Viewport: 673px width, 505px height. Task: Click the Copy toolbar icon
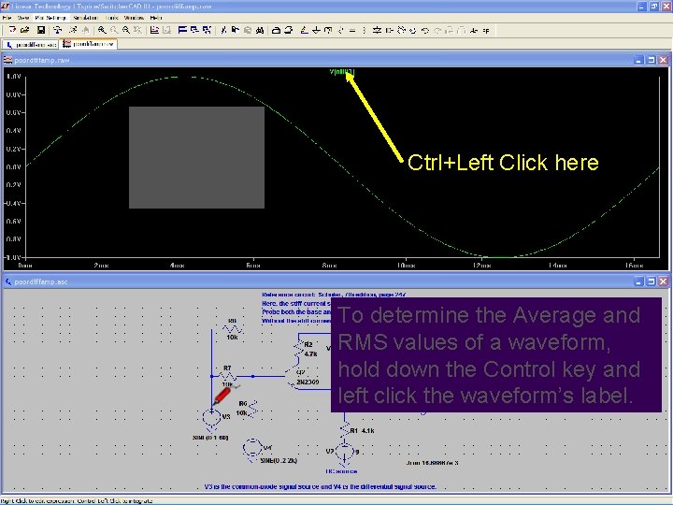coord(236,30)
